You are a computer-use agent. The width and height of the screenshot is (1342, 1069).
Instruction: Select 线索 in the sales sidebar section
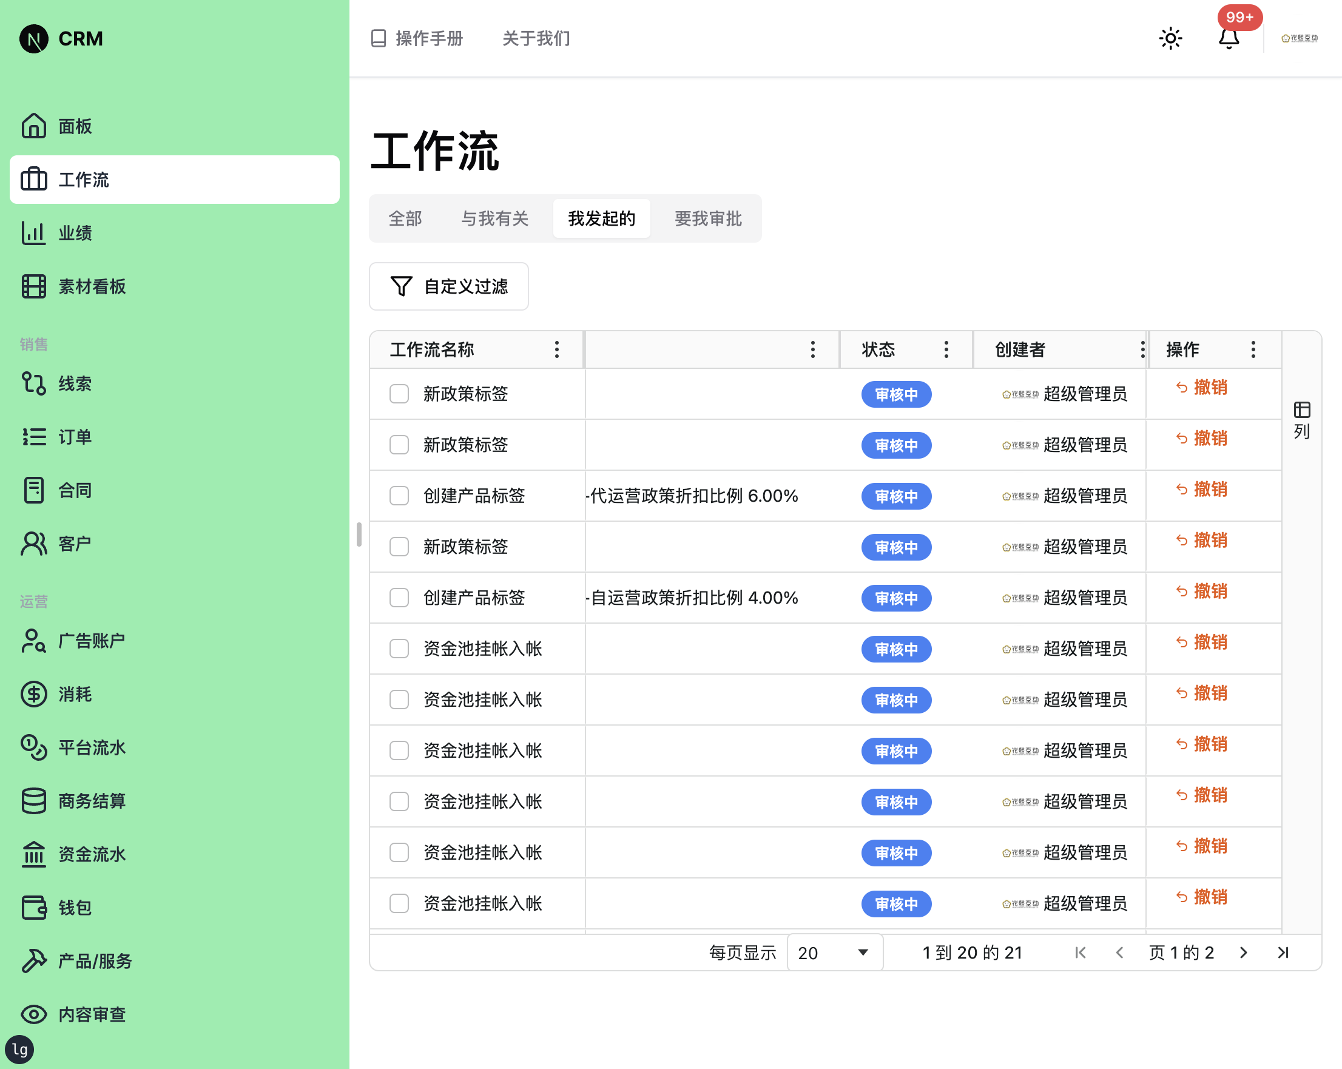pyautogui.click(x=74, y=383)
